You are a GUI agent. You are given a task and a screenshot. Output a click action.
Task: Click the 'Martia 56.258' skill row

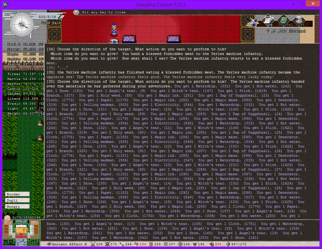click(x=25, y=79)
